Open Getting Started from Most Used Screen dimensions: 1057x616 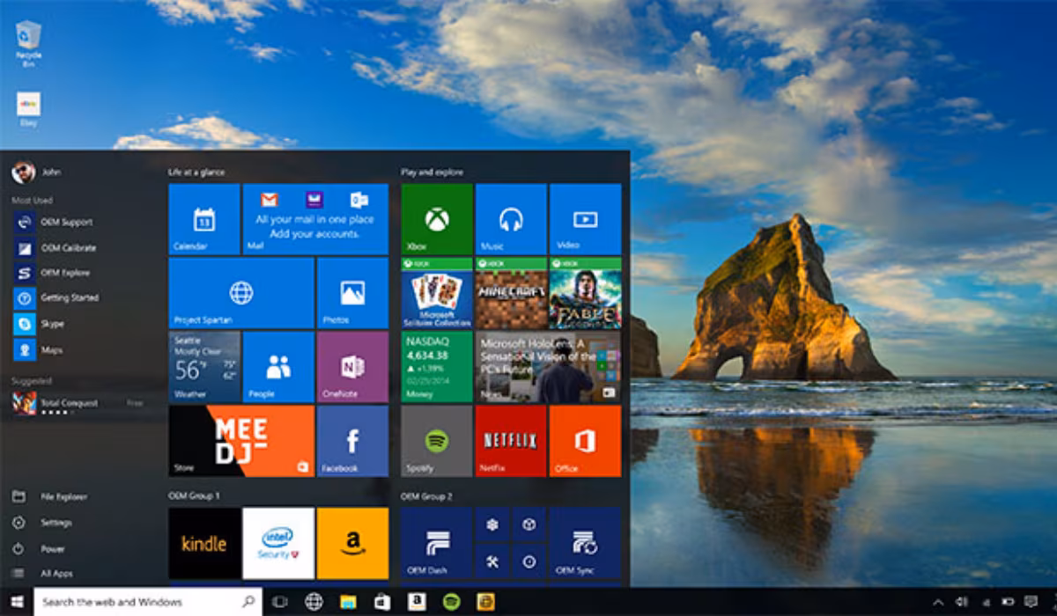pos(55,298)
